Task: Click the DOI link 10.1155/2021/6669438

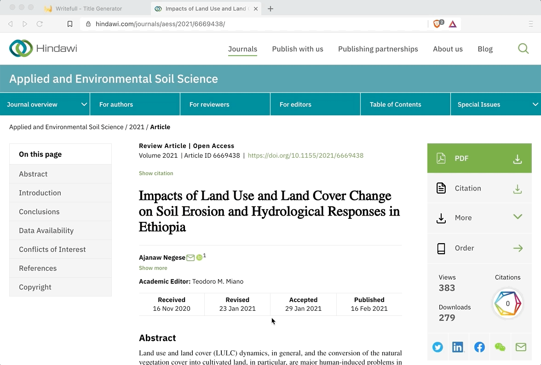Action: [x=305, y=155]
